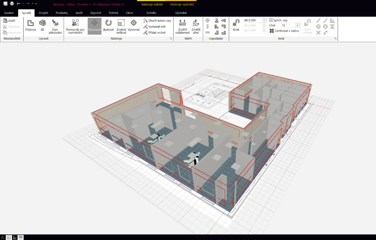Open Pomocník pro rozmístění
The image size is (376, 240).
[75, 26]
